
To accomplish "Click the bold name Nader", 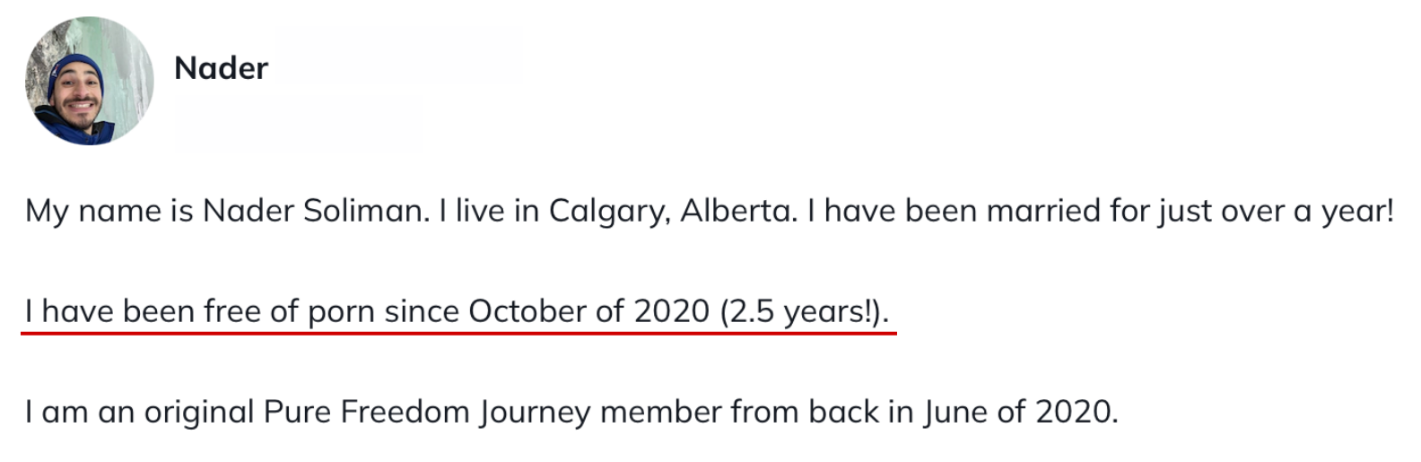I will tap(221, 68).
